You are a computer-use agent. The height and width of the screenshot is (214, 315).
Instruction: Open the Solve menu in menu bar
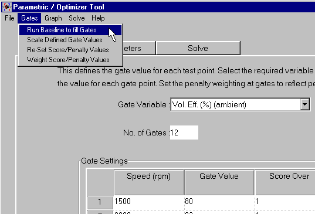point(76,18)
